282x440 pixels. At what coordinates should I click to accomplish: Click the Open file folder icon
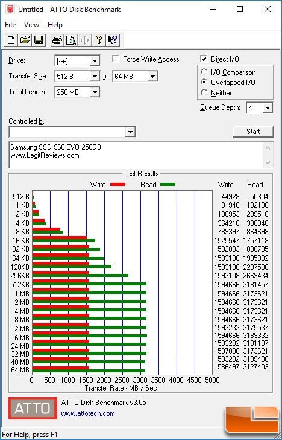(x=25, y=40)
